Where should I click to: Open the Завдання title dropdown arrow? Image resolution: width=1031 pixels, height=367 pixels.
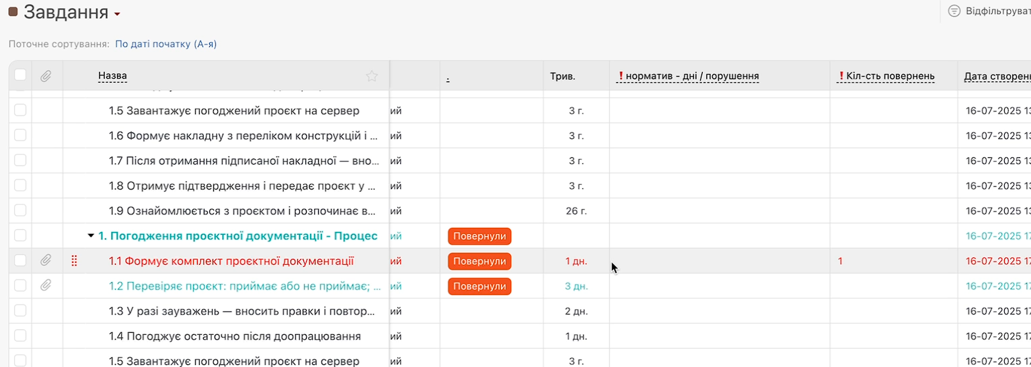[x=117, y=14]
